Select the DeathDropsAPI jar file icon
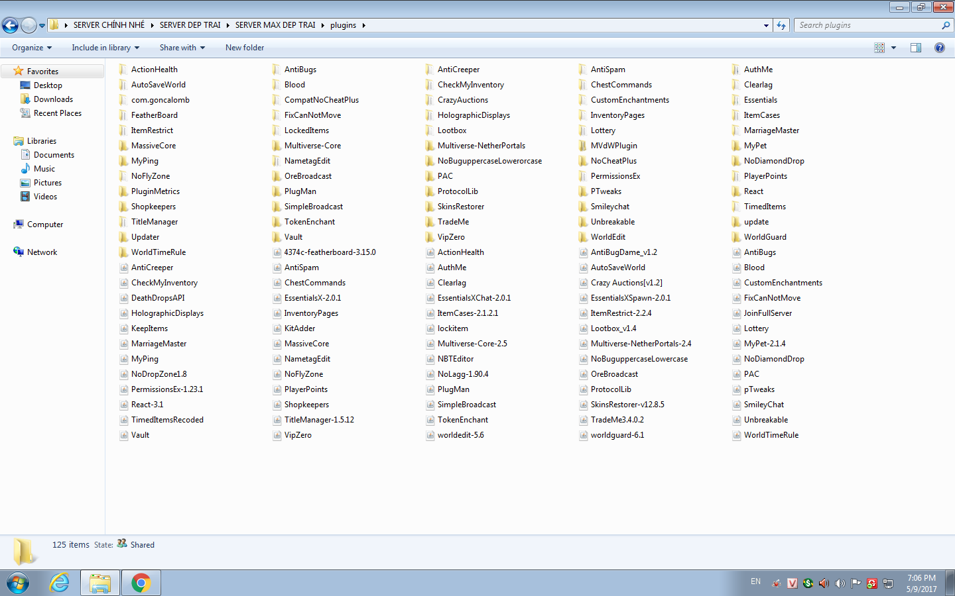The width and height of the screenshot is (955, 596). tap(123, 298)
